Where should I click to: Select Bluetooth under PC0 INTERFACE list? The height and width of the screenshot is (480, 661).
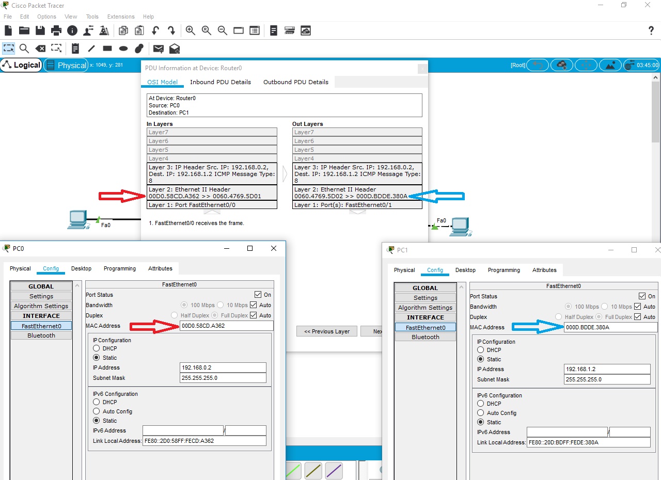pos(41,335)
